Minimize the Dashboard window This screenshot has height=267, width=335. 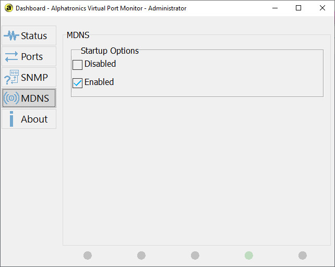(274, 8)
